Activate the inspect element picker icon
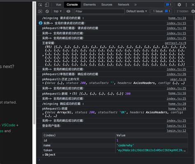The height and width of the screenshot is (164, 195). coord(40,5)
